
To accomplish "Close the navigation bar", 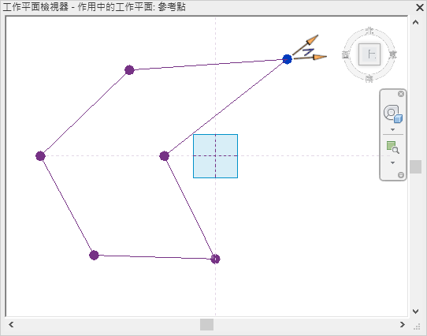I will pyautogui.click(x=401, y=94).
